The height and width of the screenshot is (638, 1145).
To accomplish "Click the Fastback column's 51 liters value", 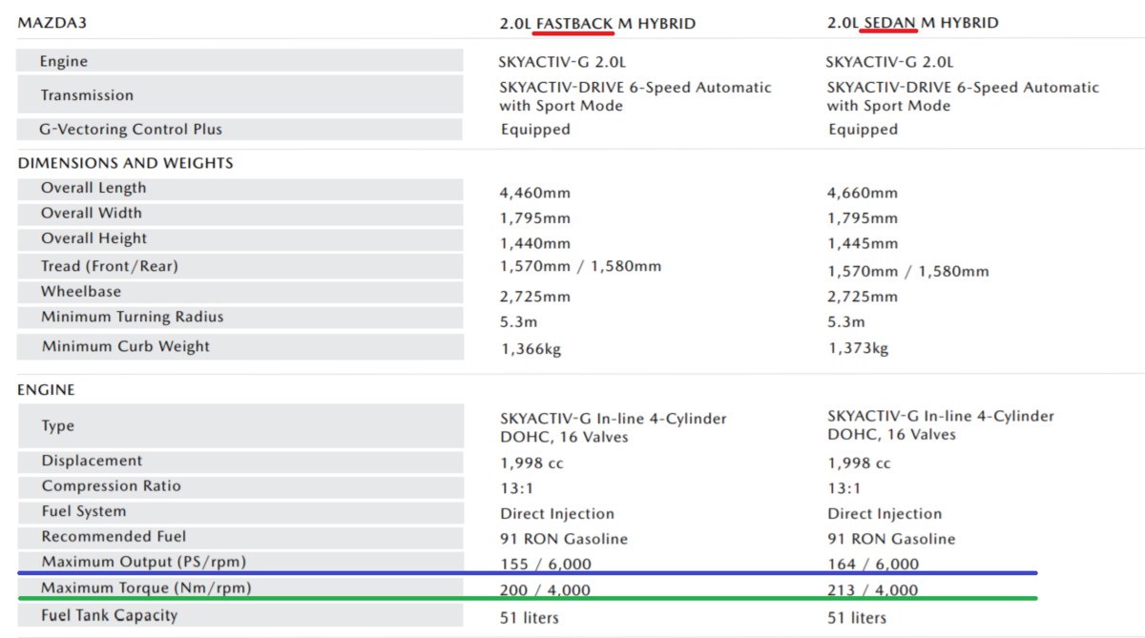I will point(530,618).
